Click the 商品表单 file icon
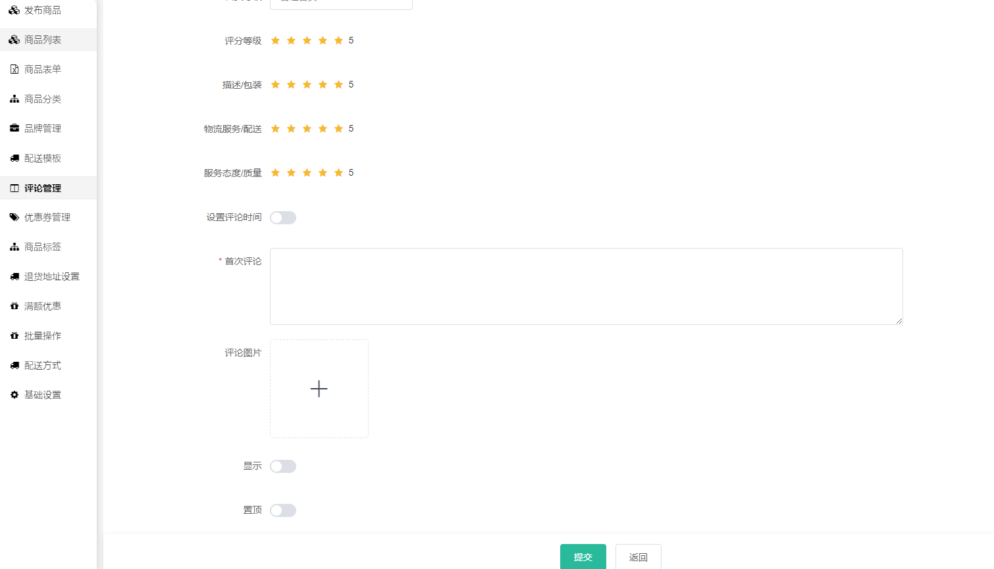This screenshot has width=994, height=569. (x=14, y=69)
